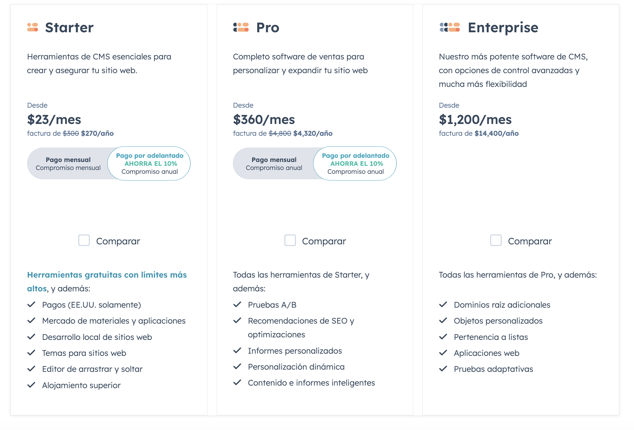Click the checkmark beside Alojamiento superior

point(31,385)
